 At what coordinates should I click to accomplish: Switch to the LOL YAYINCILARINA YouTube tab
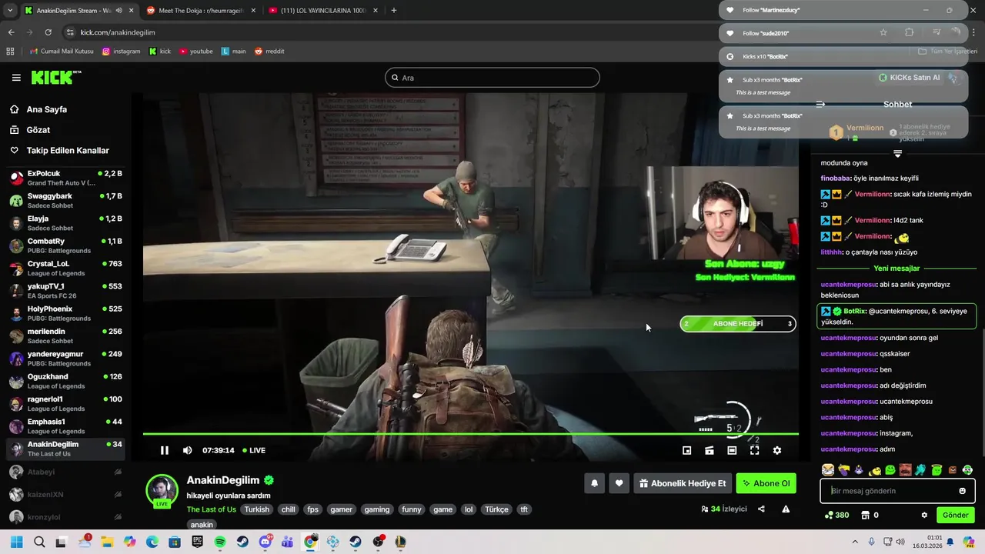[323, 10]
